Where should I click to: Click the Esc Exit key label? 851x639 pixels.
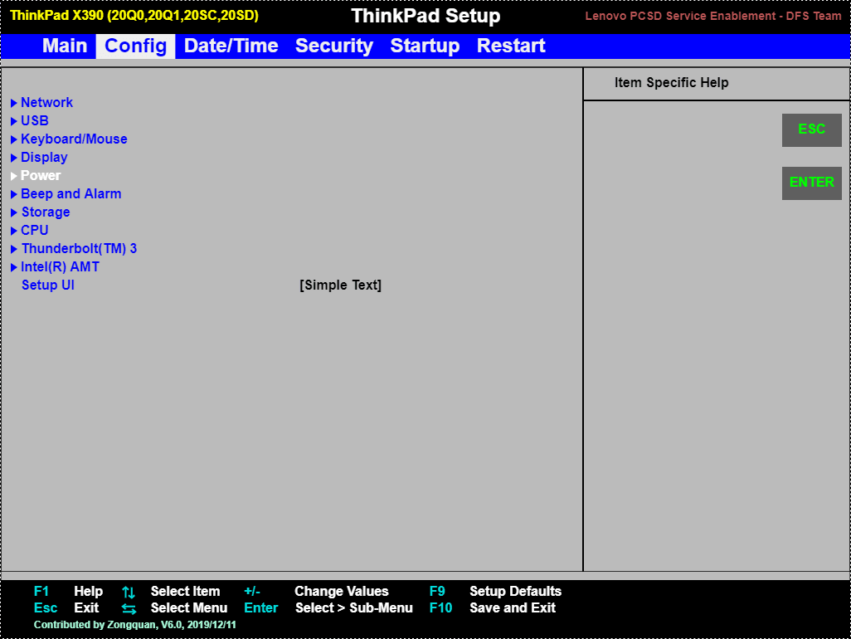46,608
